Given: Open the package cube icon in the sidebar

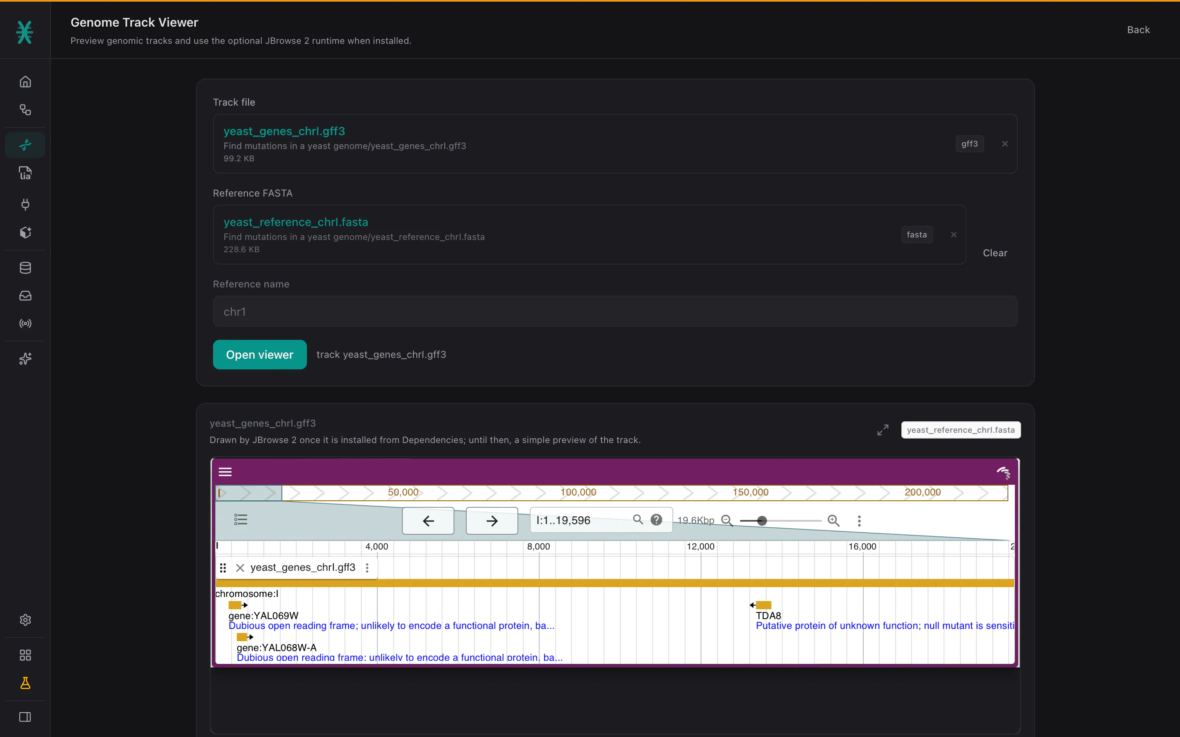Looking at the screenshot, I should [25, 233].
